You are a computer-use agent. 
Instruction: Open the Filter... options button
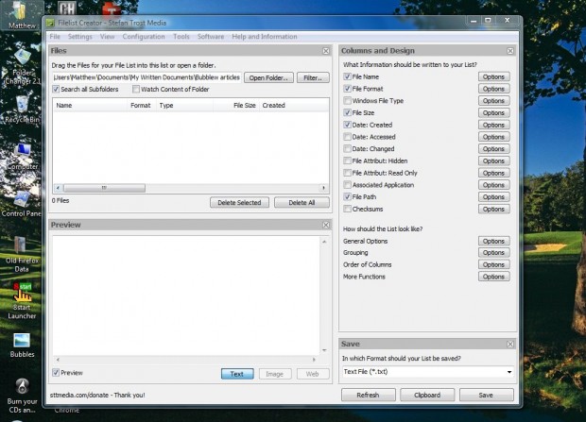click(x=313, y=77)
